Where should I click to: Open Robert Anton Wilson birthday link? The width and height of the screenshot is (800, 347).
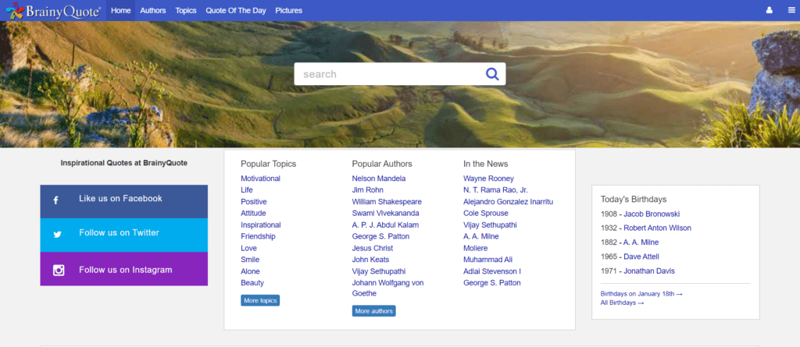pyautogui.click(x=657, y=228)
